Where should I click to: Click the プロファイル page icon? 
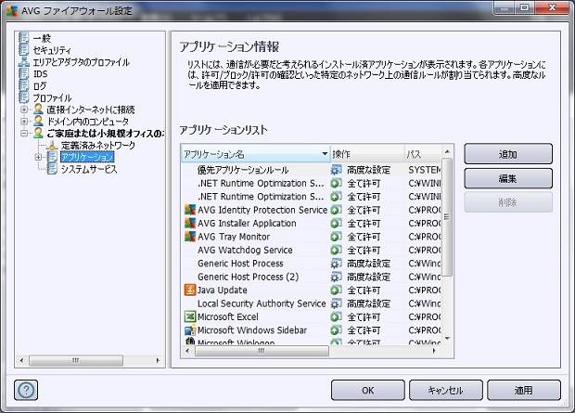coord(24,97)
